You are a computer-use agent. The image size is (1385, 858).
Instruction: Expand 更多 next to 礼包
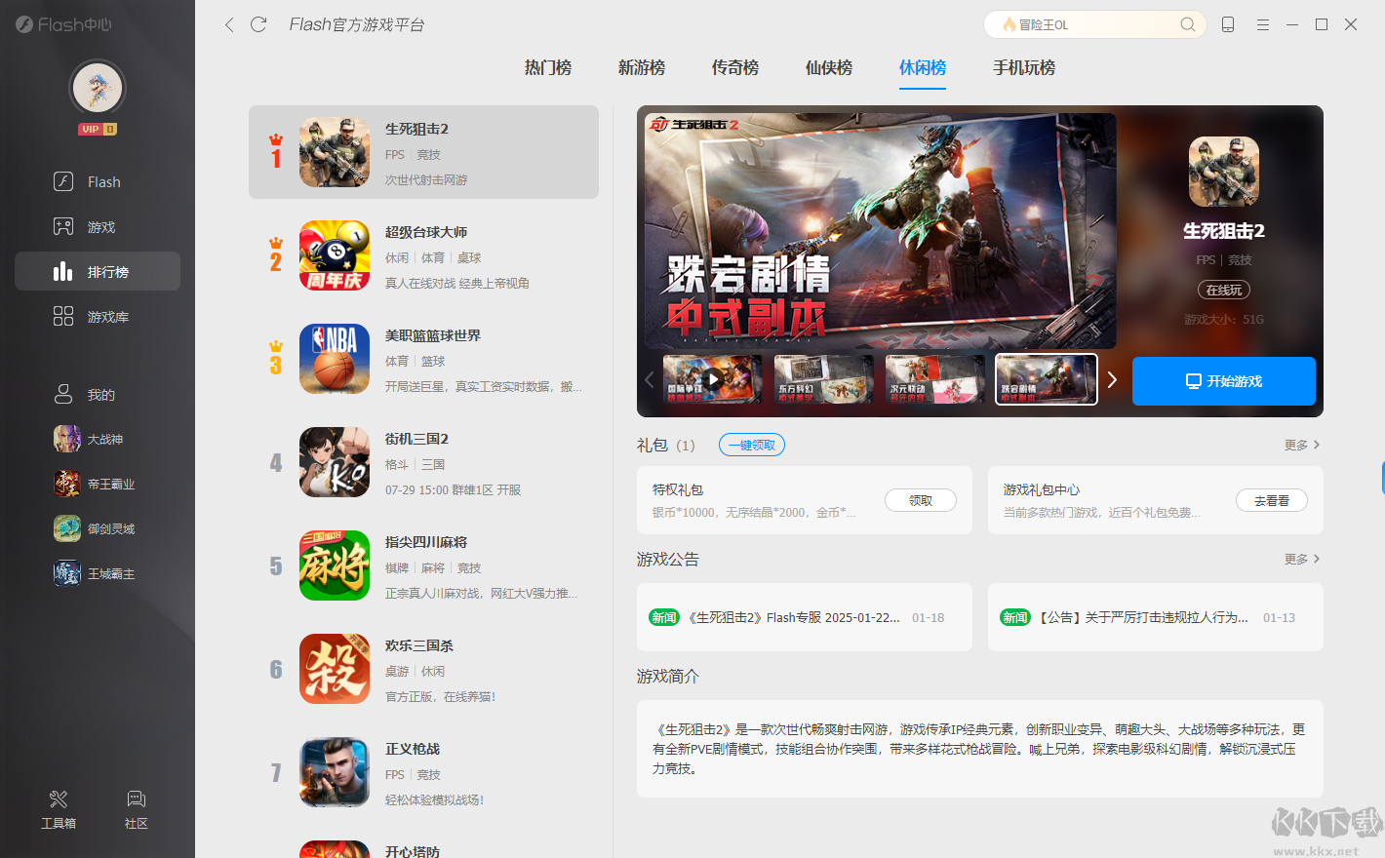[x=1302, y=445]
